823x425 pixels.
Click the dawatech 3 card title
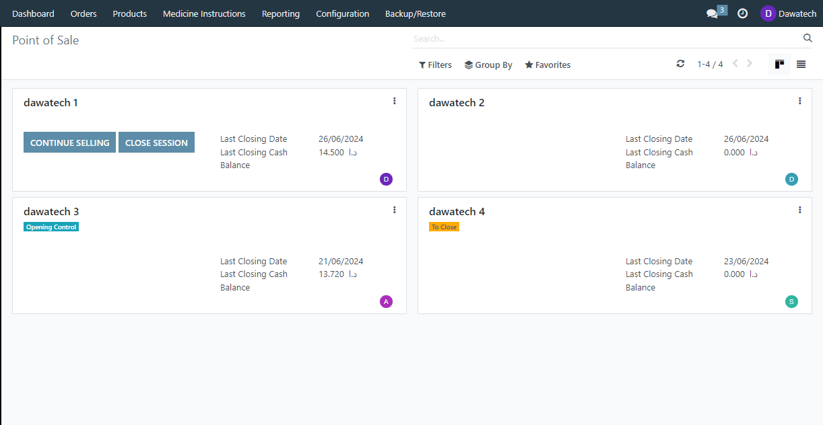pos(51,212)
